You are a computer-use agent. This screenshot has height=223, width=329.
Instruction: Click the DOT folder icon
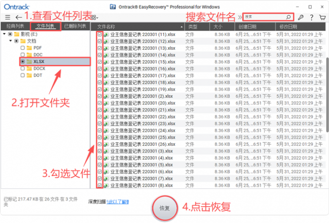click(x=30, y=75)
